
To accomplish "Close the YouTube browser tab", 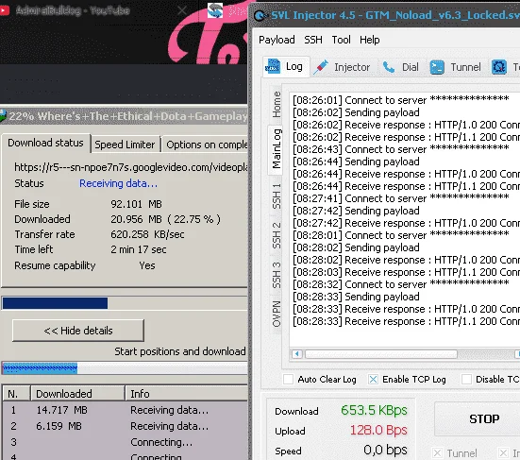I will 182,10.
